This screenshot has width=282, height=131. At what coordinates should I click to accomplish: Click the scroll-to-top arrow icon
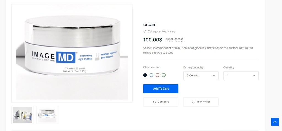pos(275,122)
